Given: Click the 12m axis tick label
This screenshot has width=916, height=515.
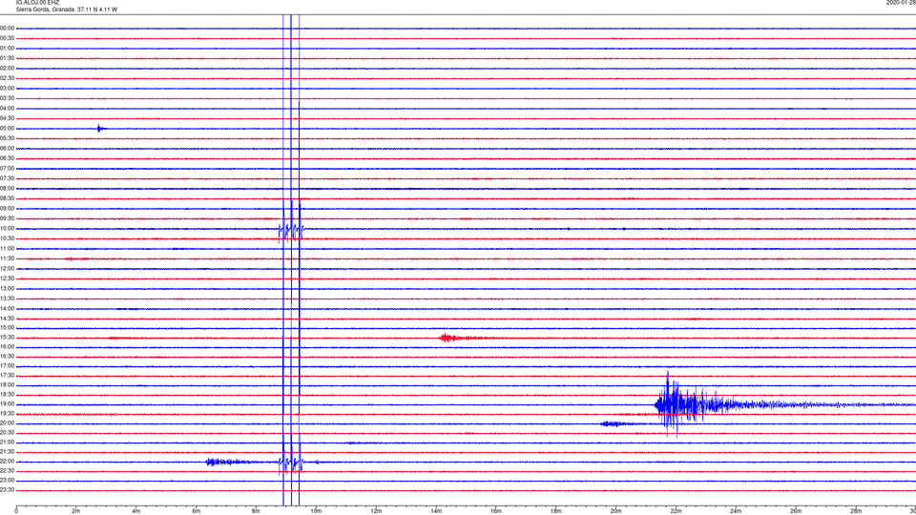Looking at the screenshot, I should [376, 511].
